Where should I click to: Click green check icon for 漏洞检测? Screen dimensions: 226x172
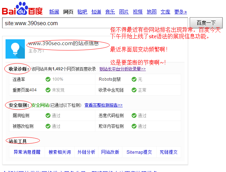[48, 115]
